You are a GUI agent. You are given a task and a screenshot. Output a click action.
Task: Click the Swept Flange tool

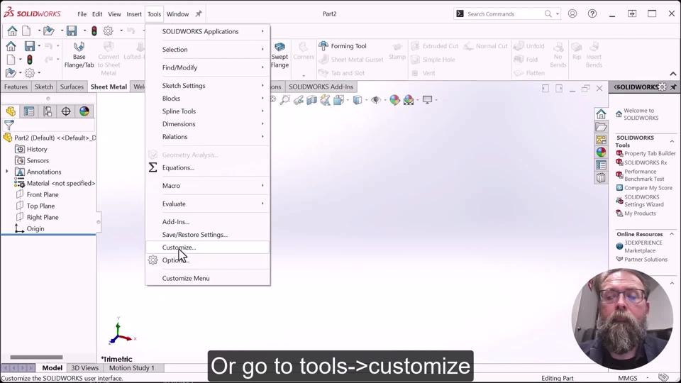pos(279,55)
